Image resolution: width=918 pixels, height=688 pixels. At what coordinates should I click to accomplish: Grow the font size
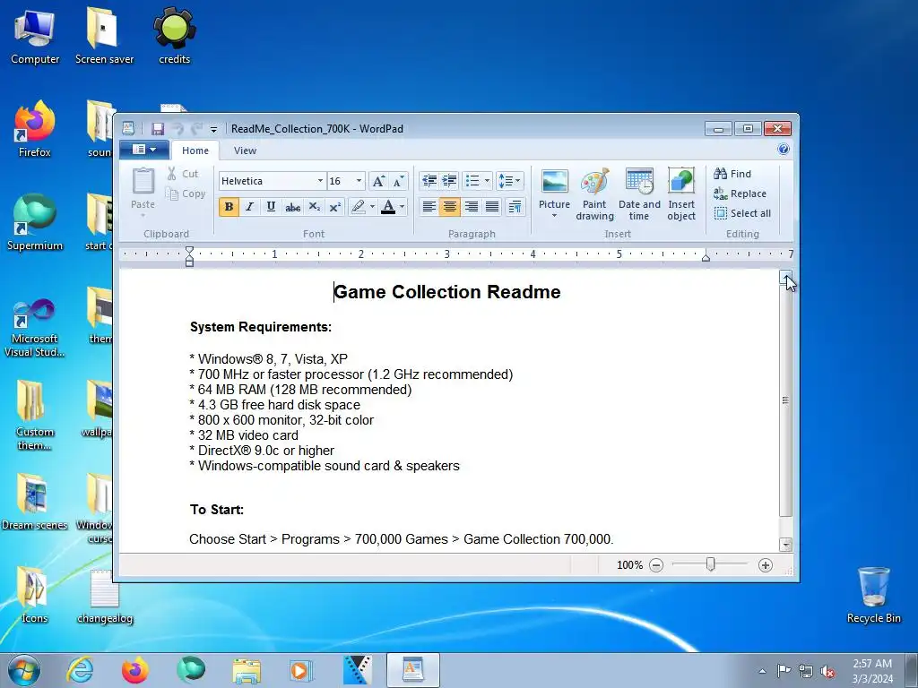tap(378, 181)
